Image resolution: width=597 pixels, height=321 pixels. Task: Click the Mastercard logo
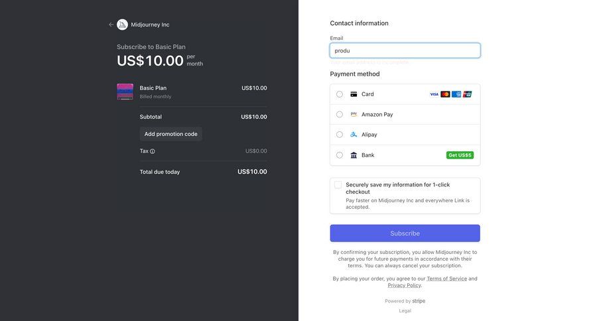pos(445,94)
